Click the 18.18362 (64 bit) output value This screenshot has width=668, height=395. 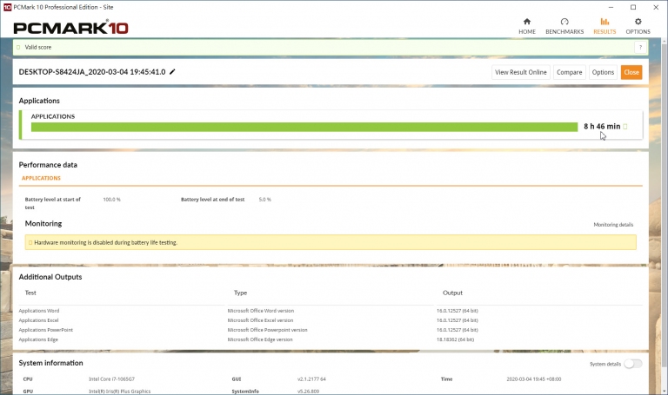tap(455, 339)
